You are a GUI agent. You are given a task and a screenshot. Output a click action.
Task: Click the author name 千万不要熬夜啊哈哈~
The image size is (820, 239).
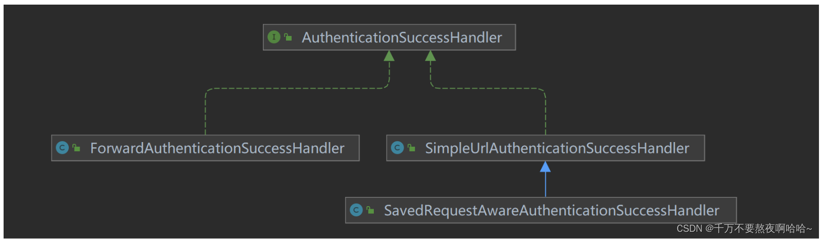[x=763, y=229]
